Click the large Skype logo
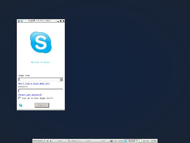 coord(41,42)
